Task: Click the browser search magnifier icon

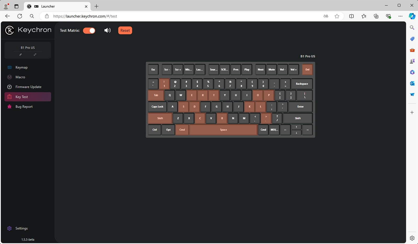Action: coord(32,16)
